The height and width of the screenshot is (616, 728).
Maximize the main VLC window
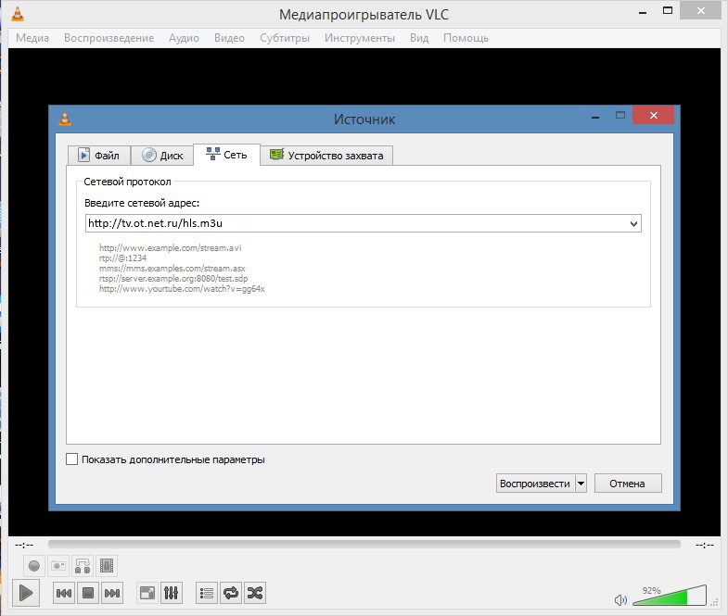[668, 10]
